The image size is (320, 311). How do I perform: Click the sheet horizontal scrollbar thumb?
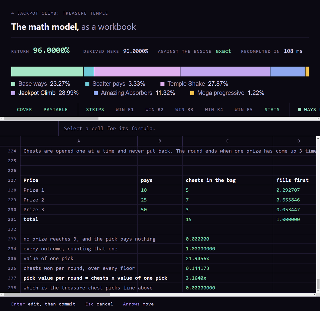(57, 294)
